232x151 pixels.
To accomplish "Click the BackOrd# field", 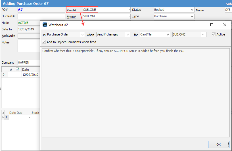I will (29, 36).
